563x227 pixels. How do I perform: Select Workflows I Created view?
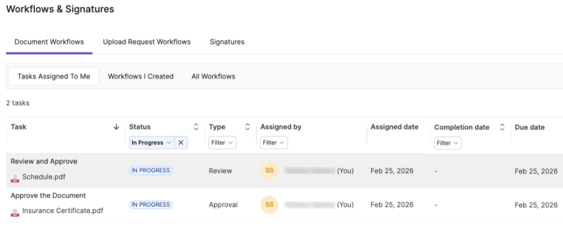click(x=141, y=77)
